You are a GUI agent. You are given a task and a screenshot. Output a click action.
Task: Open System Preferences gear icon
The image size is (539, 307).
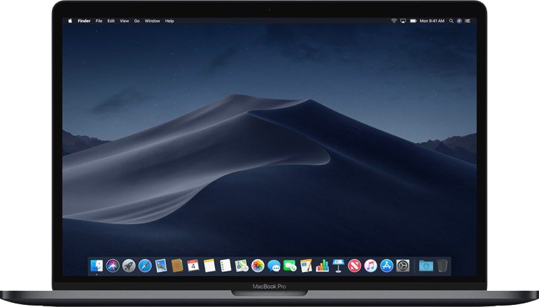click(403, 266)
